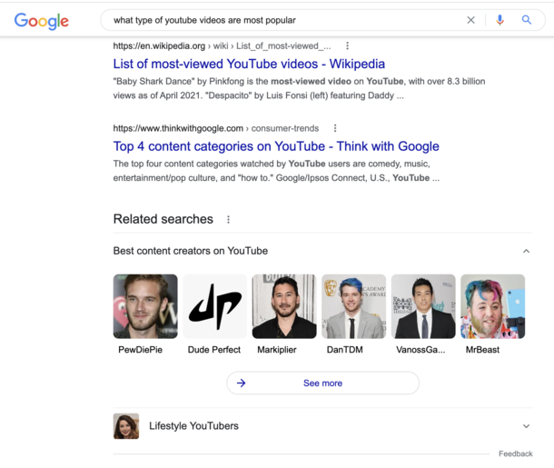Select the Dude Perfect logo thumbnail

tap(214, 306)
